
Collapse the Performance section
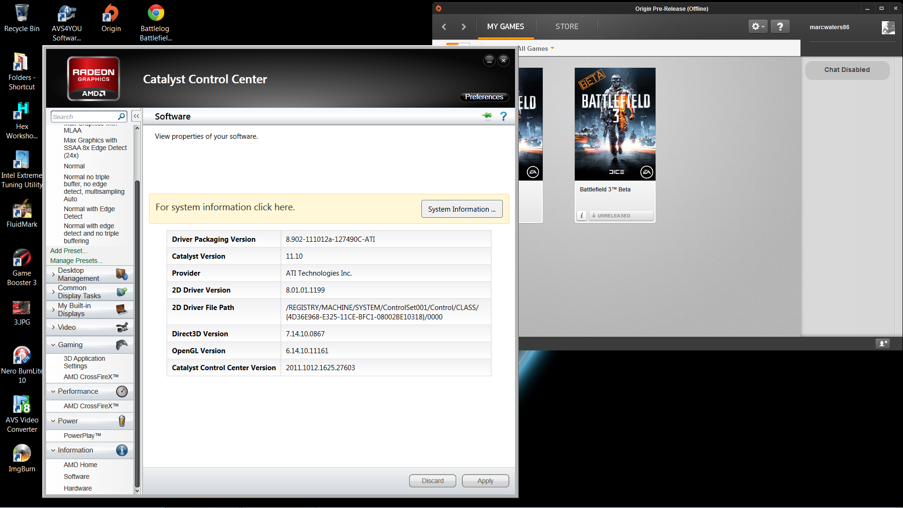click(53, 391)
